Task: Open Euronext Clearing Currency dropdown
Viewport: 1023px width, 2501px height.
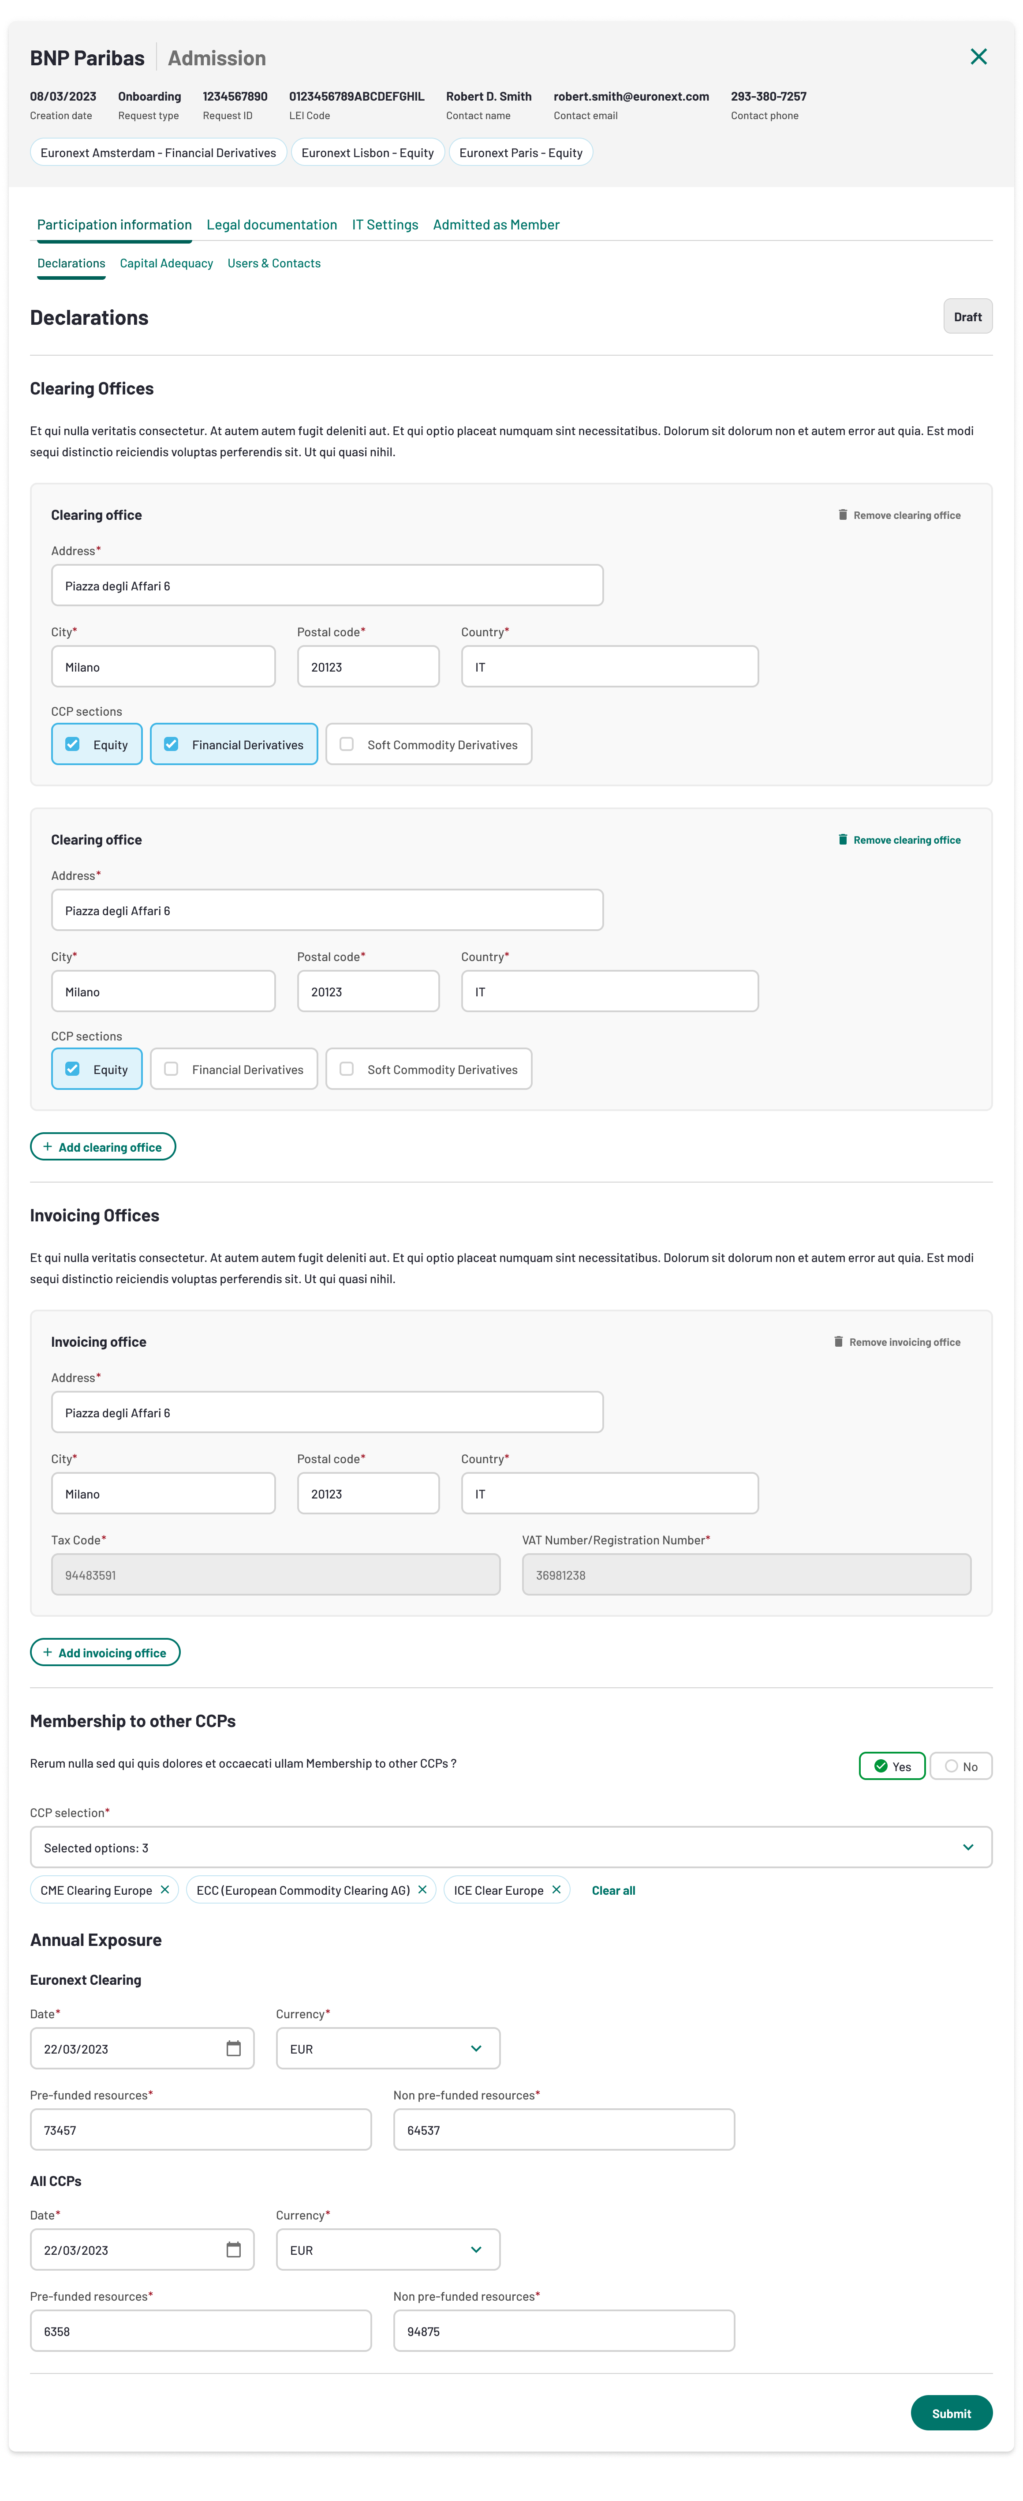Action: pos(476,2049)
